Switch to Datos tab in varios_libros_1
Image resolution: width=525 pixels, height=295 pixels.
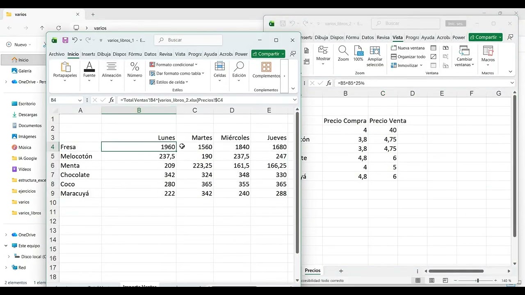click(151, 54)
